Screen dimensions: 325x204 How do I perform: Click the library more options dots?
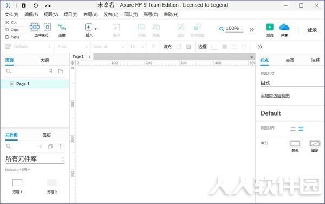pos(61,146)
